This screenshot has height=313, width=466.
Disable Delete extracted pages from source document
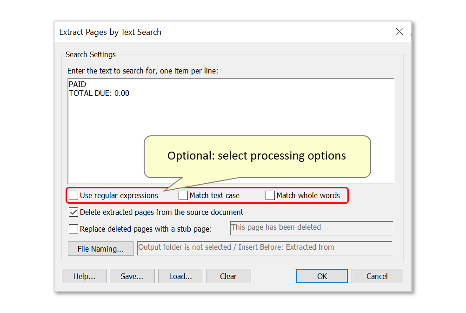pos(73,212)
